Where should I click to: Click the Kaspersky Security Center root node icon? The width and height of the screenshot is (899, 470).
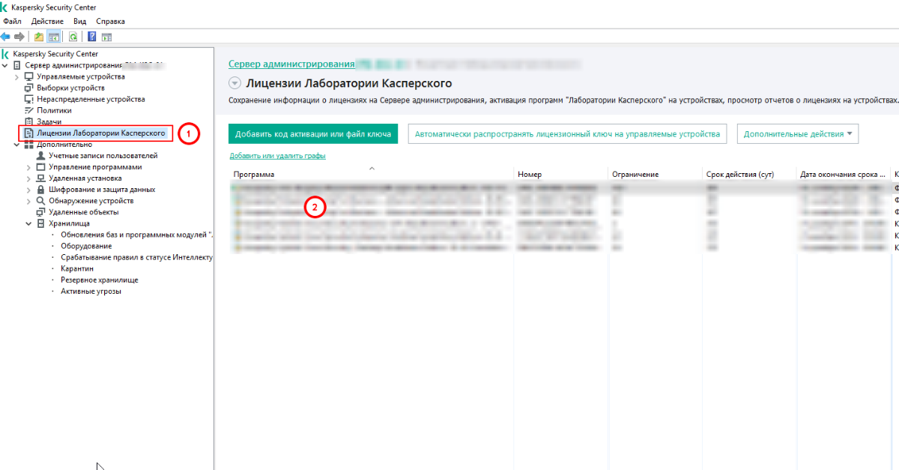[6, 54]
